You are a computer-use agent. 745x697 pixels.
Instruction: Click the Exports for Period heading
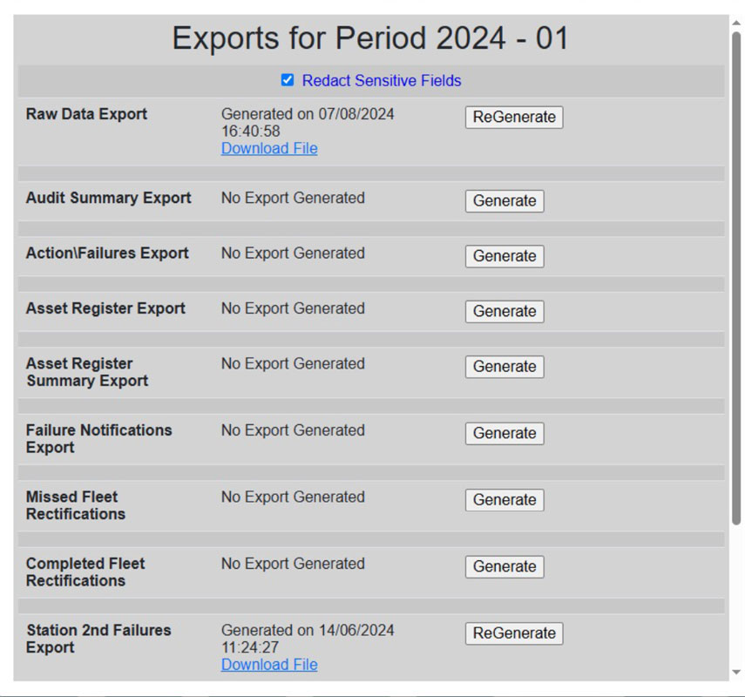(370, 39)
